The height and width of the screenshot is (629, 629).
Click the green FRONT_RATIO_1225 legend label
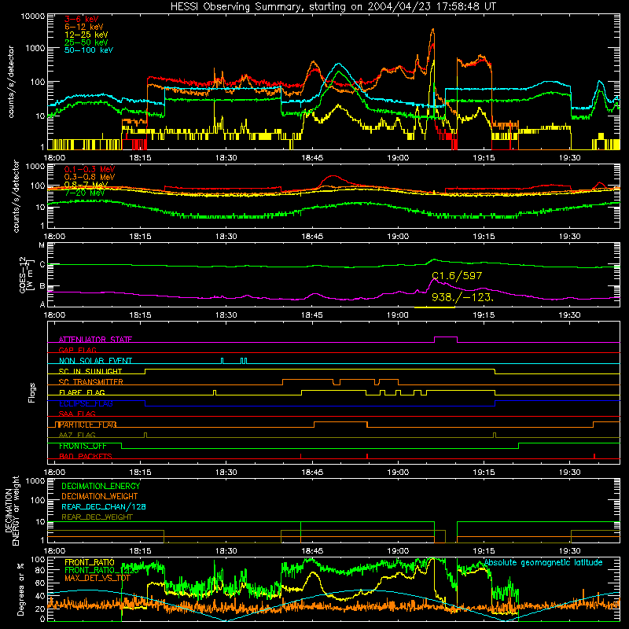[101, 570]
